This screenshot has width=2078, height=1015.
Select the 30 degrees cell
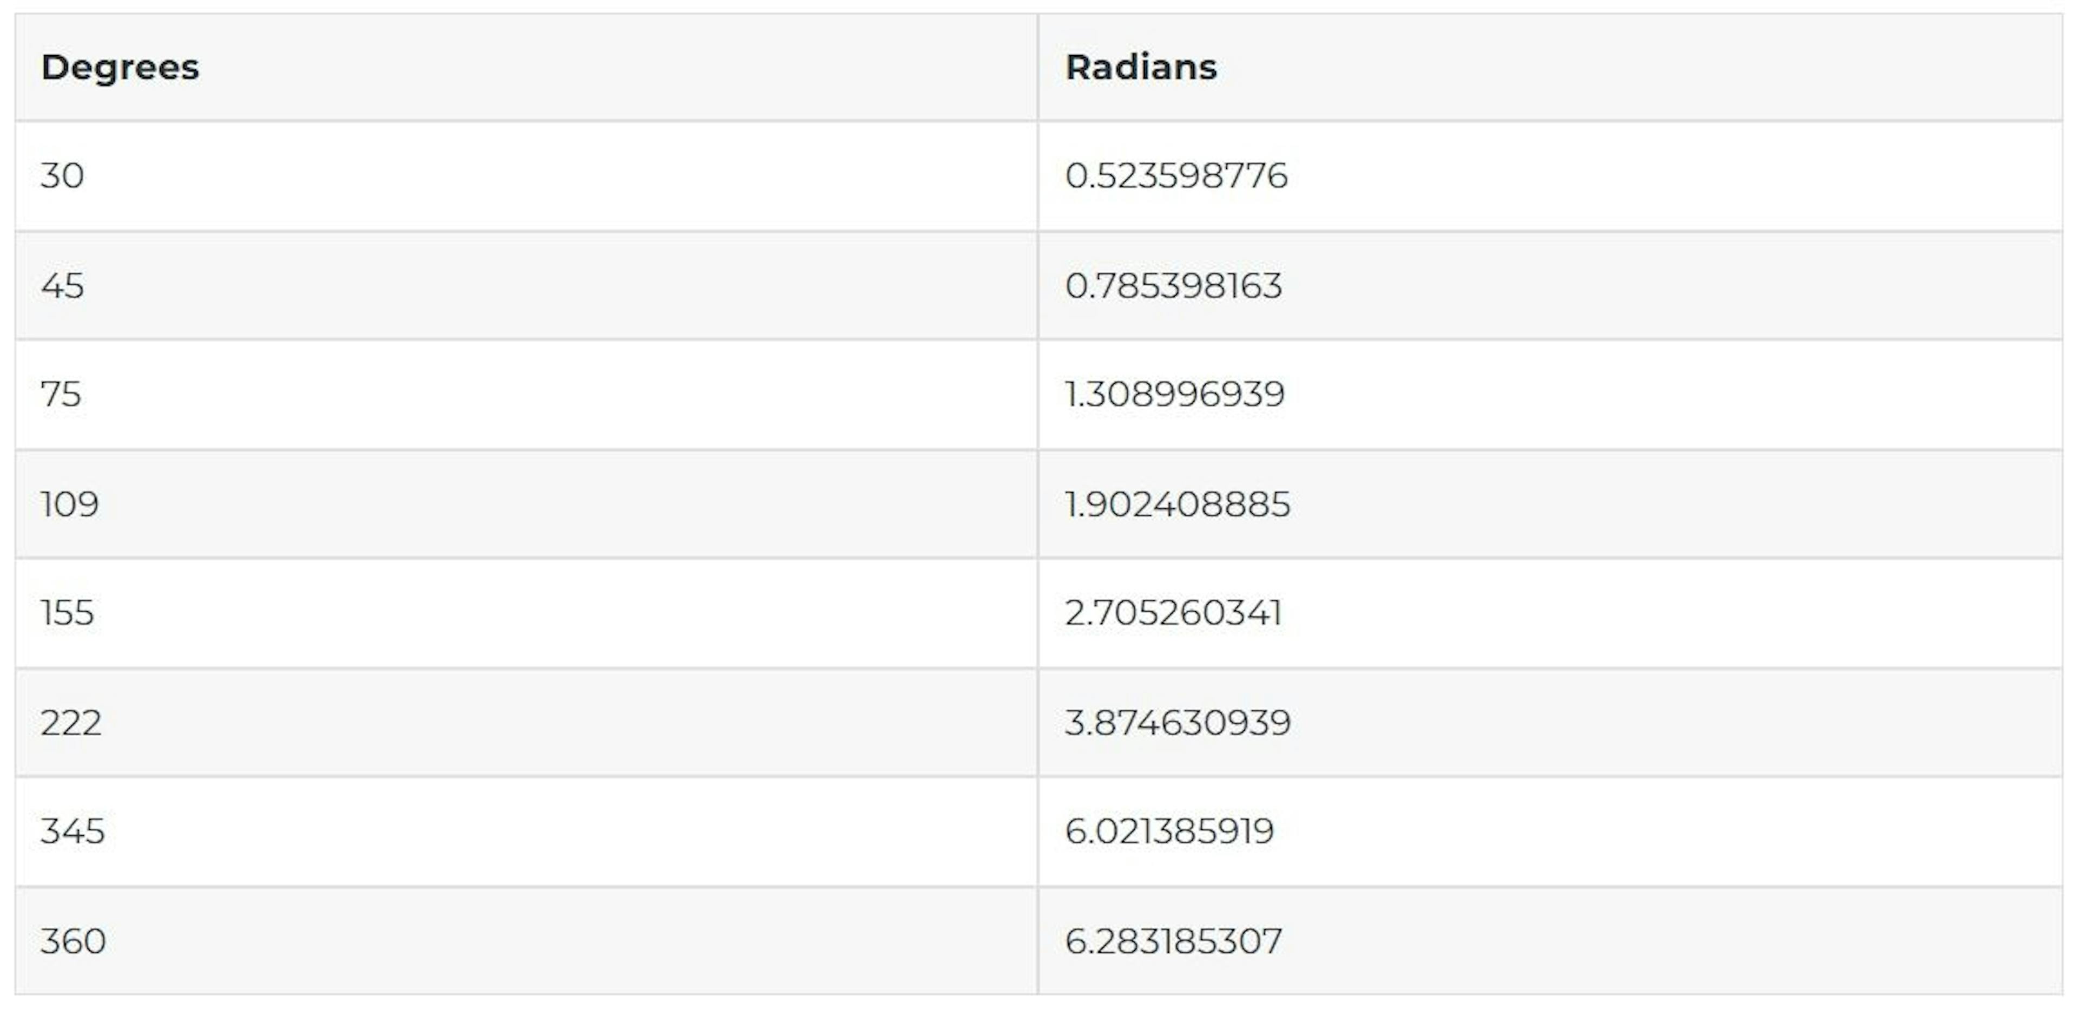coord(62,176)
